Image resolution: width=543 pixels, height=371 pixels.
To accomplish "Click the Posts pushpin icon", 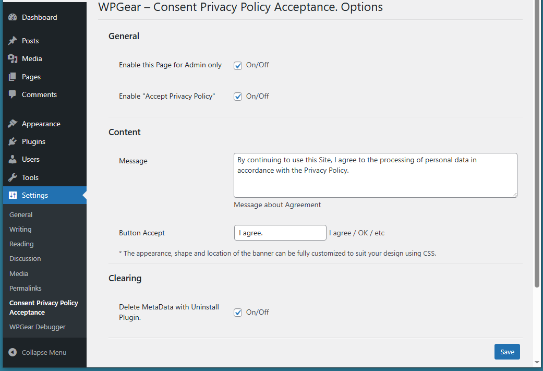I will (x=13, y=41).
